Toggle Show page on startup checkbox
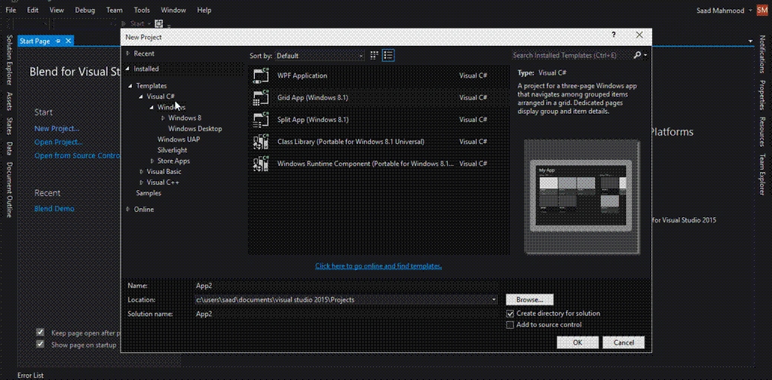 click(41, 345)
